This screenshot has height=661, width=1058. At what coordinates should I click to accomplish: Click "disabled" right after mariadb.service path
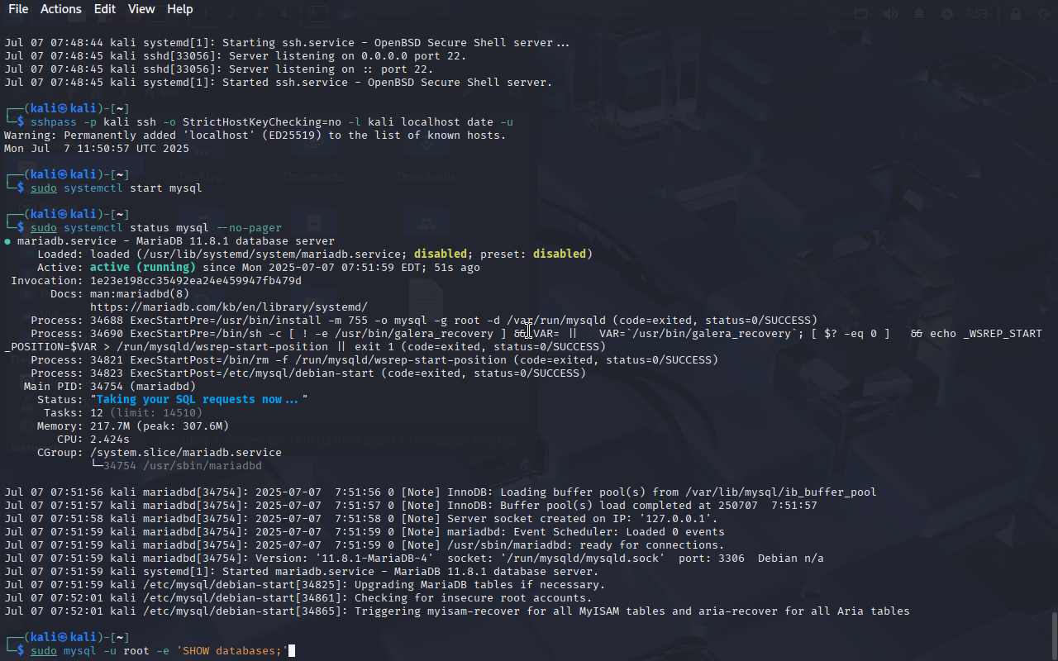[441, 254]
